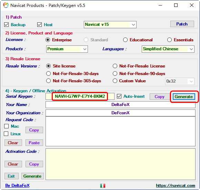Click the Patch button
The width and height of the screenshot is (200, 190).
182,24
